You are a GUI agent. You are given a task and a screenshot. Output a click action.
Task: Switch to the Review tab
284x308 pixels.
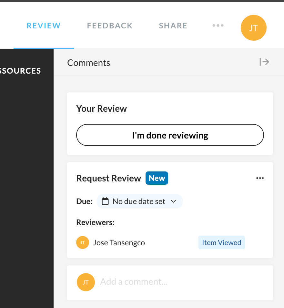pos(44,26)
